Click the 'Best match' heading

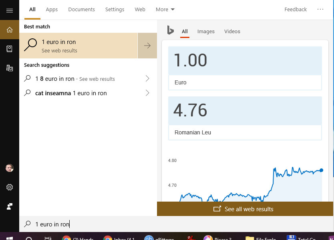tap(37, 26)
